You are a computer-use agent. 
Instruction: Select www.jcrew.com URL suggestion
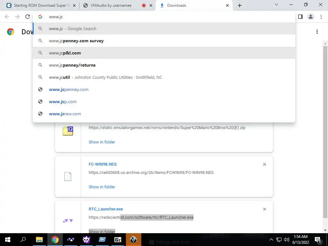[x=164, y=114]
